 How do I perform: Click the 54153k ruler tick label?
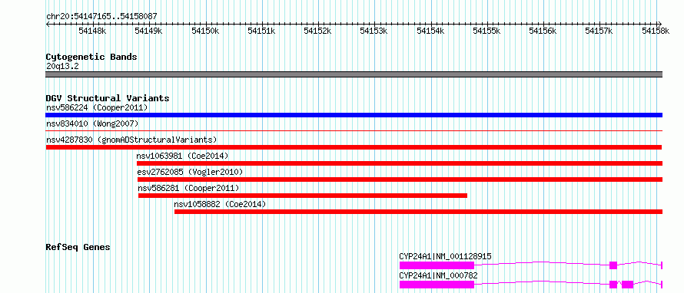click(374, 31)
